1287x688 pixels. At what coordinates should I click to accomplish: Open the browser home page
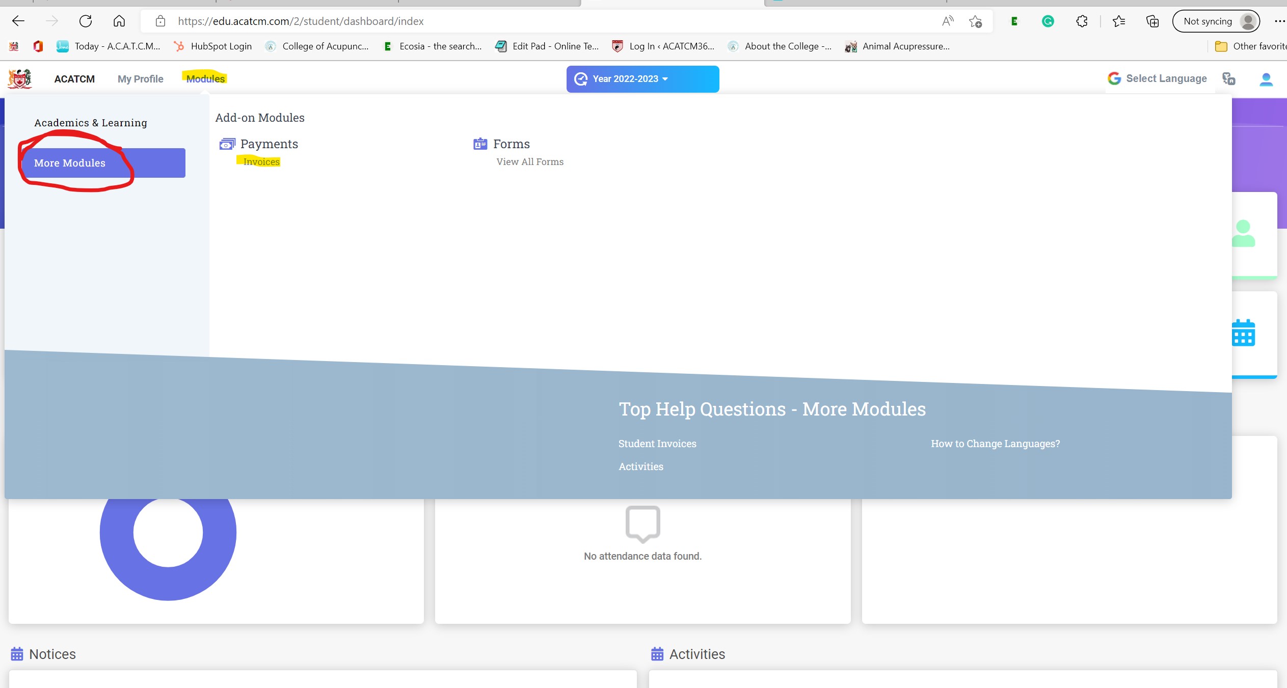point(119,21)
